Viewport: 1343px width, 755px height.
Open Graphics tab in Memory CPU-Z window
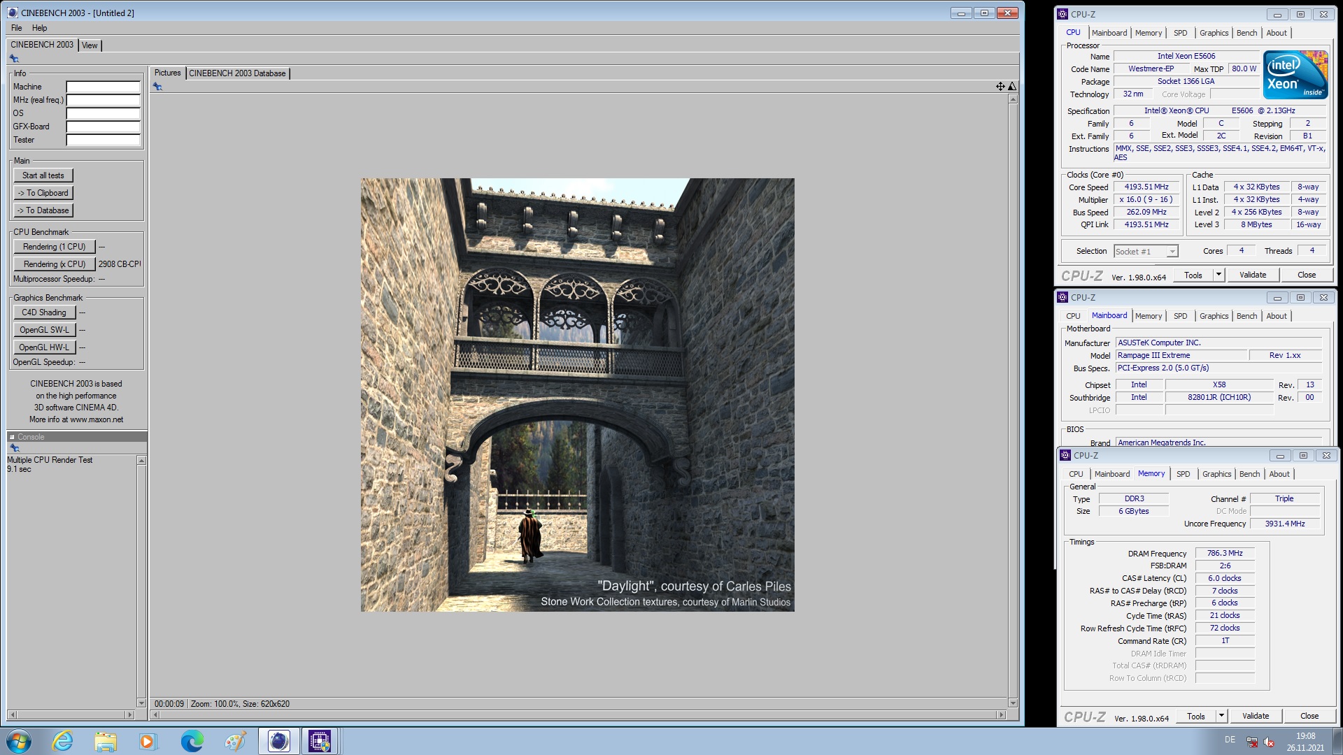(1216, 474)
